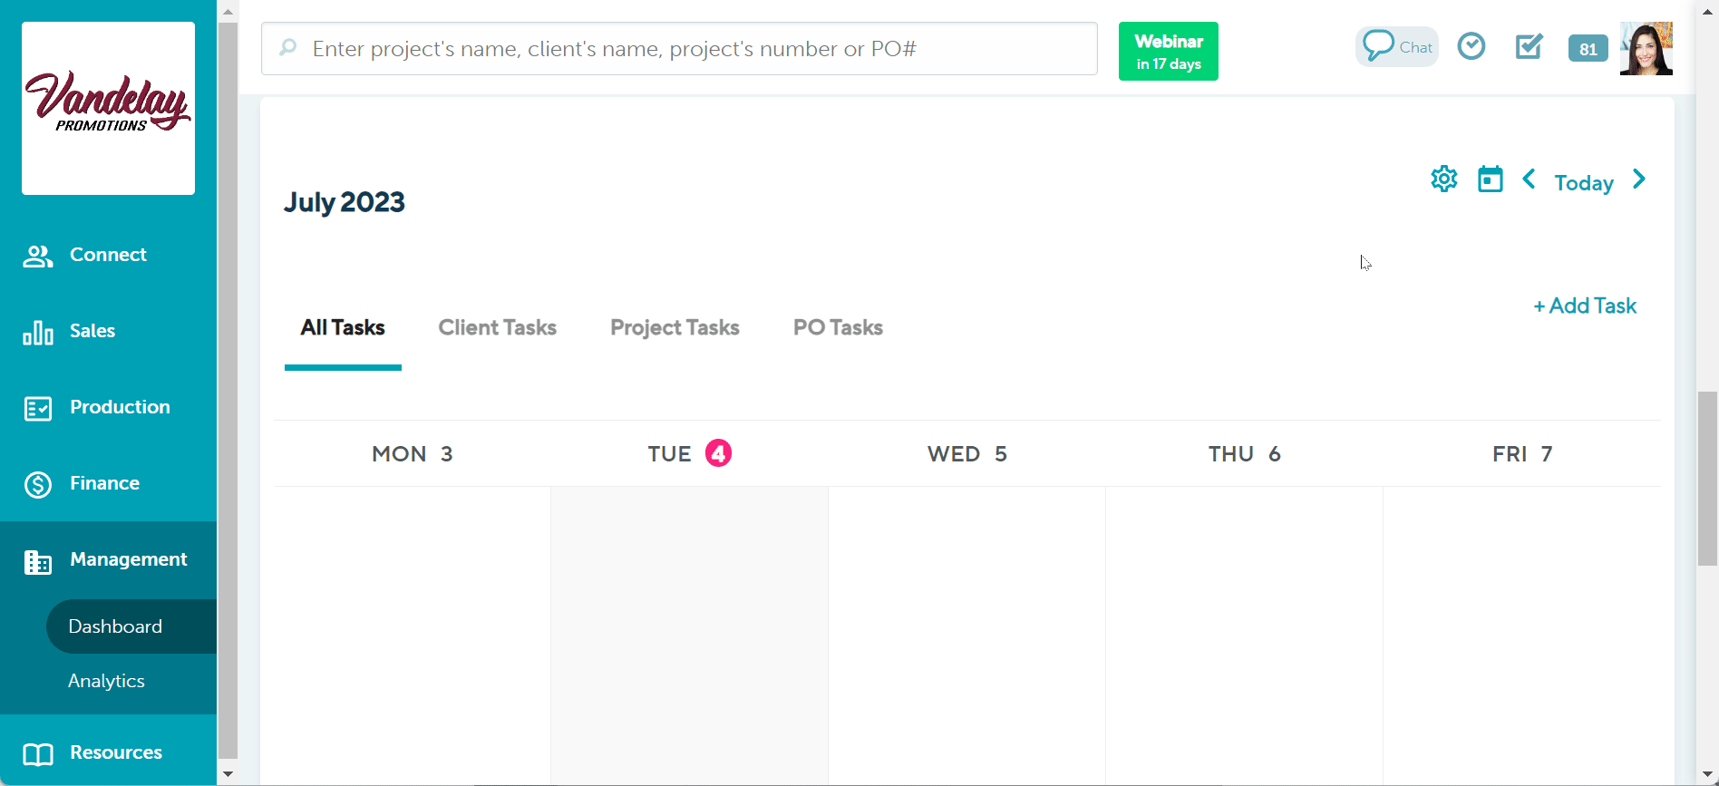Expand the Sales sidebar section
Viewport: 1719px width, 786px height.
pyautogui.click(x=92, y=331)
